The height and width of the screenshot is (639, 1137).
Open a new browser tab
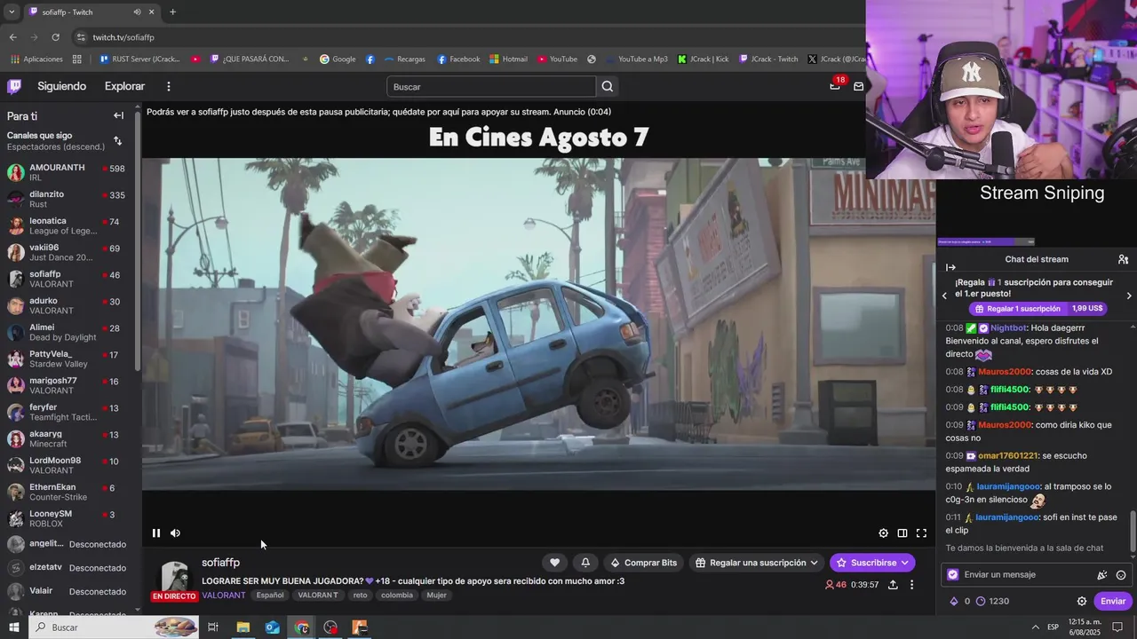(172, 12)
